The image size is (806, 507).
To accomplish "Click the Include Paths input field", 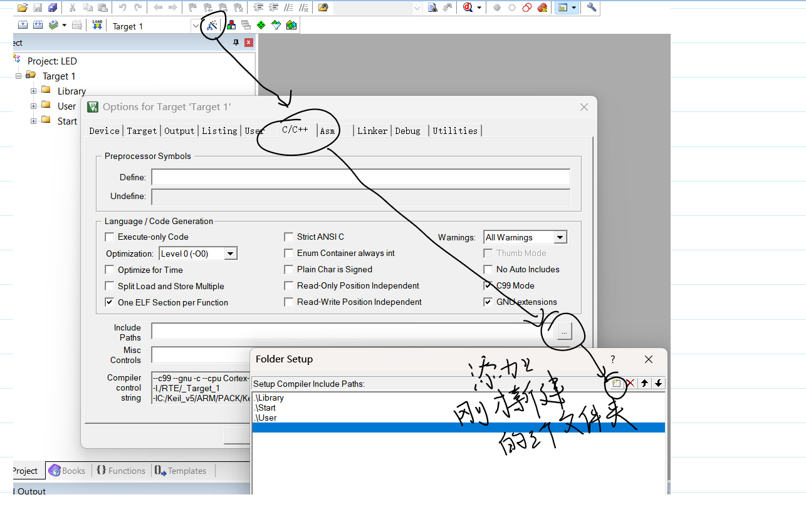I will click(x=352, y=331).
